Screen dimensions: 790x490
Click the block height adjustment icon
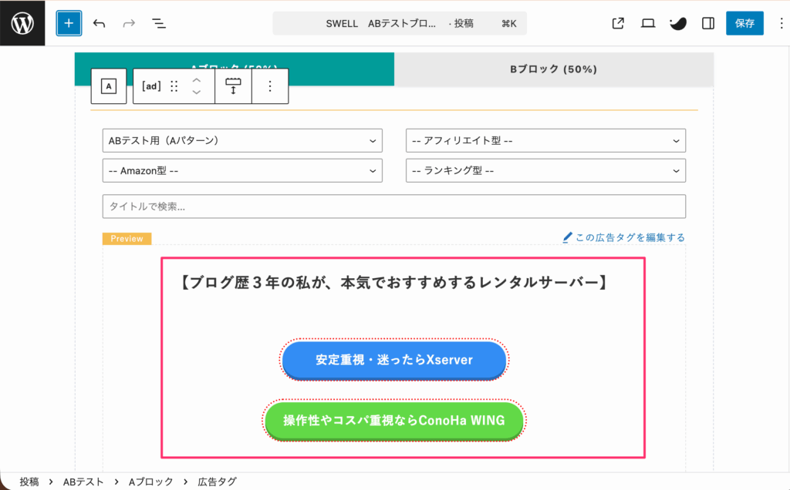point(232,86)
